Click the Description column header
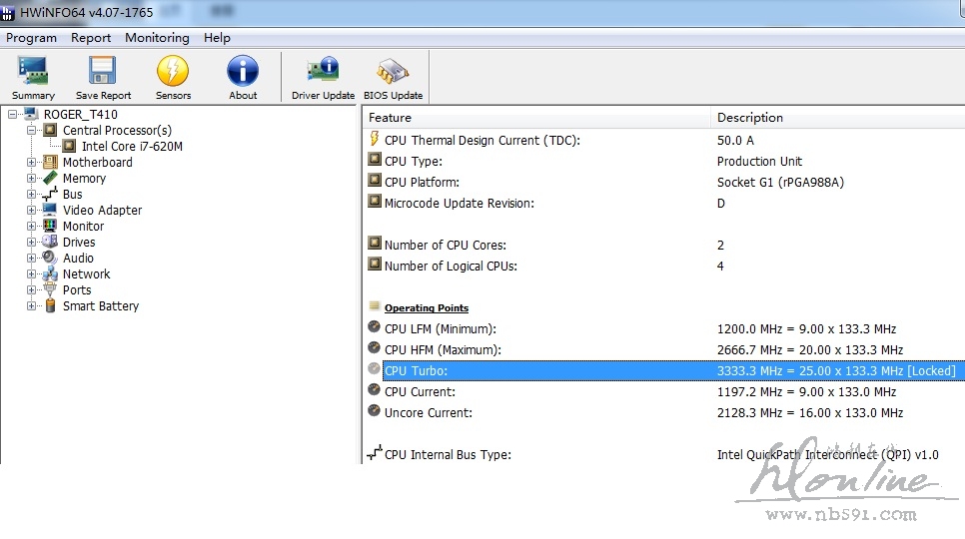The image size is (965, 539). [749, 118]
